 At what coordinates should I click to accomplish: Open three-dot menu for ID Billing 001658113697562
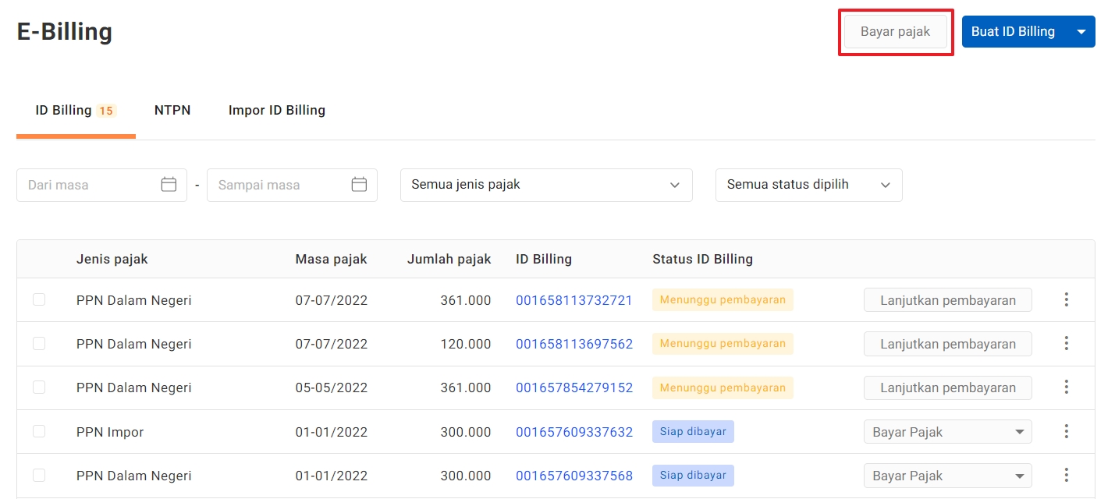[x=1066, y=344]
